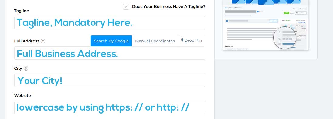Click the Full Address help question-mark icon
333x119 pixels.
click(43, 41)
